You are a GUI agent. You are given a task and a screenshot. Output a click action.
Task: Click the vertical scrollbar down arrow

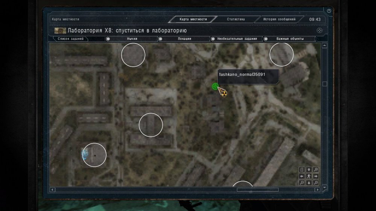click(324, 187)
